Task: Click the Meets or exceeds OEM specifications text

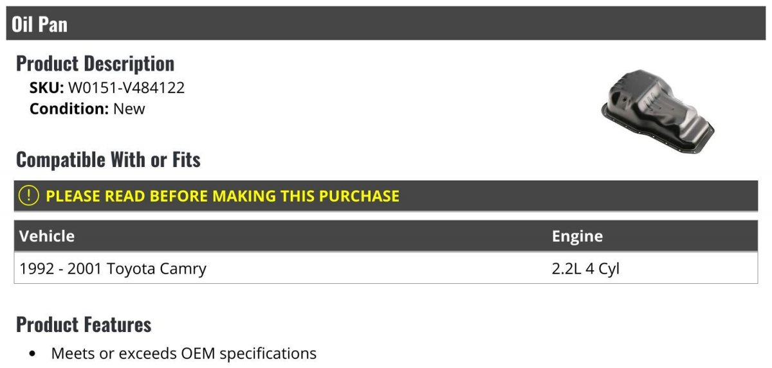Action: 184,353
